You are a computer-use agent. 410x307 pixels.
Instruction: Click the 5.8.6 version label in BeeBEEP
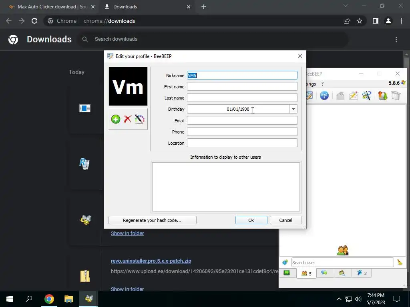[x=394, y=83]
